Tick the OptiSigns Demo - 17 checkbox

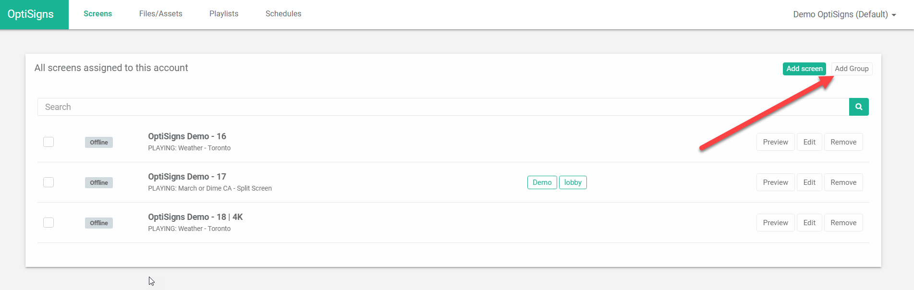point(49,182)
